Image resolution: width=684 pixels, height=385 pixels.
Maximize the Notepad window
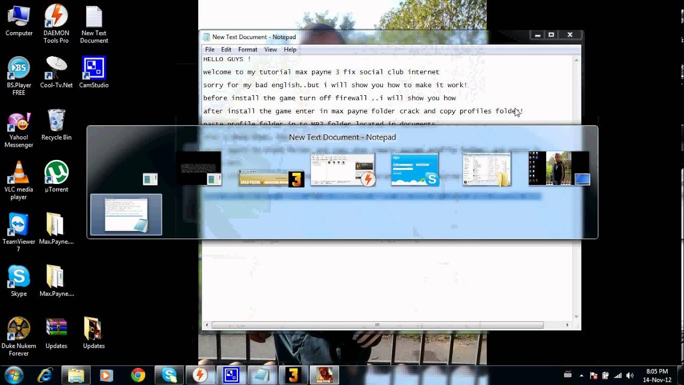coord(551,35)
